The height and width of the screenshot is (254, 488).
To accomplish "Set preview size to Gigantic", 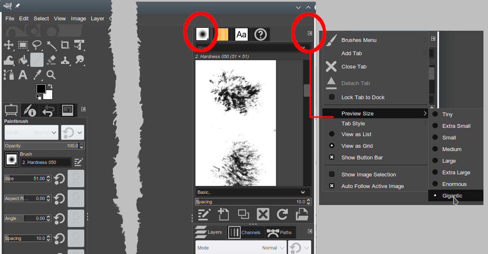I will pos(456,195).
